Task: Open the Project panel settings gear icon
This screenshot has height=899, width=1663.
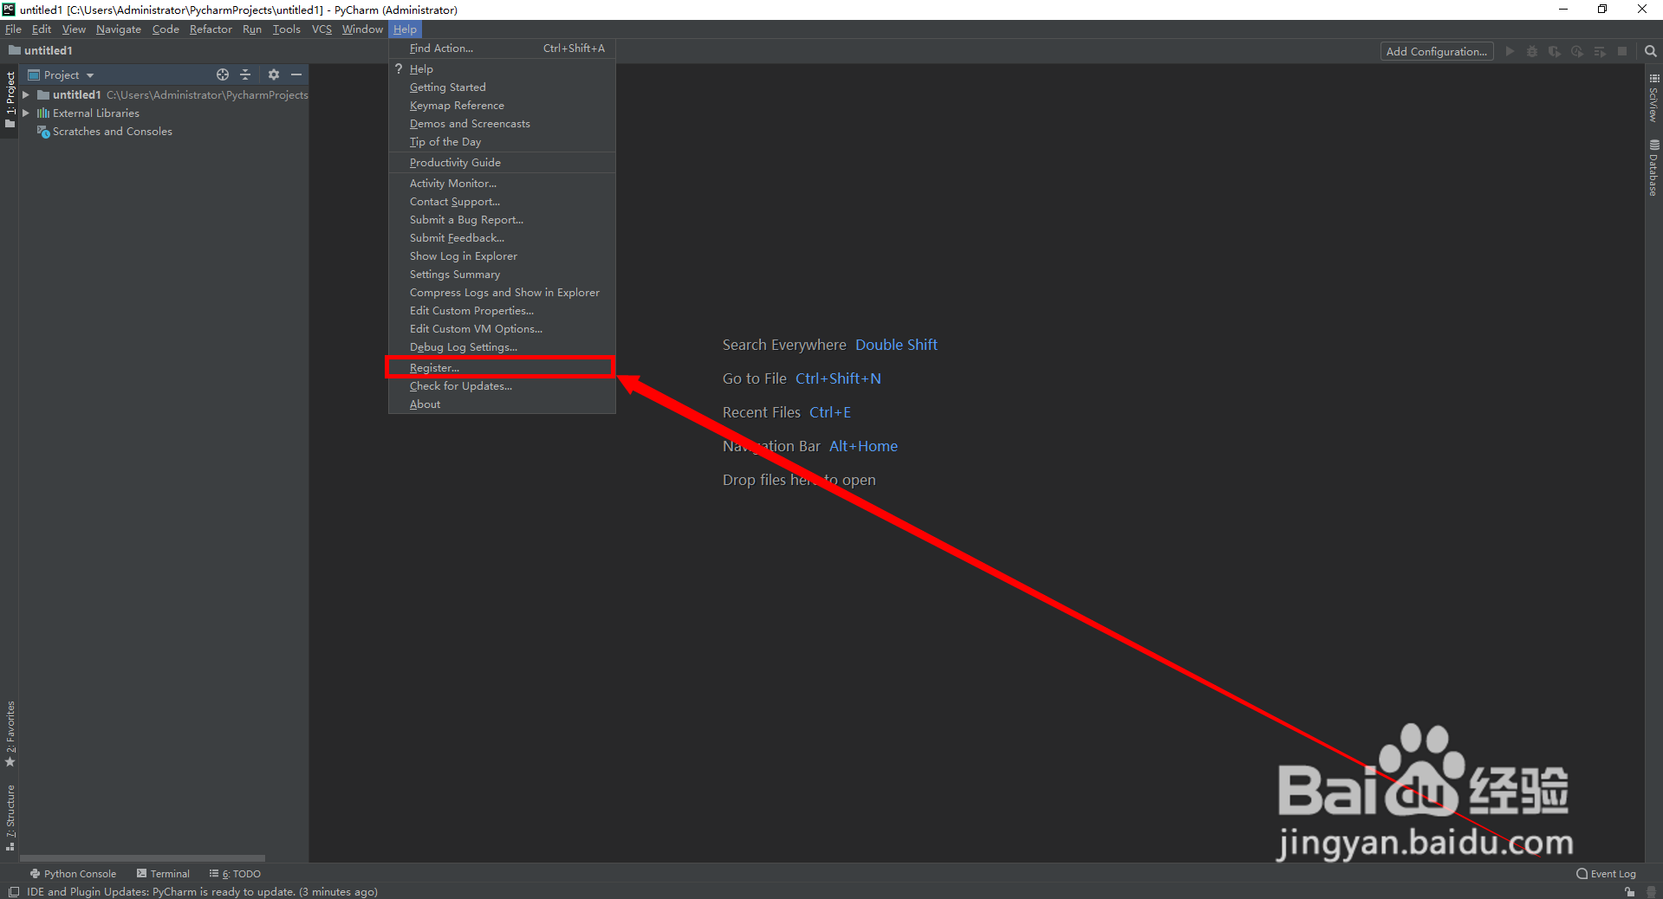Action: [x=274, y=74]
